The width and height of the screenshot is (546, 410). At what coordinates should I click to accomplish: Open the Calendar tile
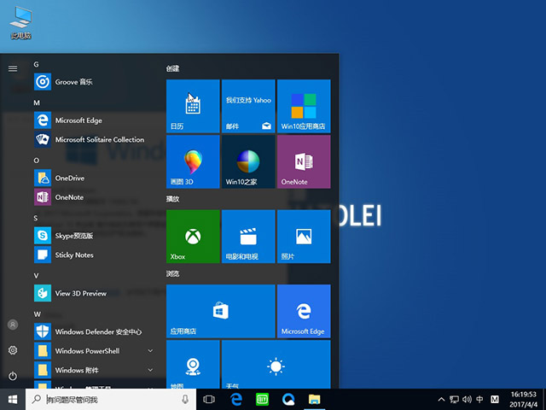pyautogui.click(x=192, y=106)
